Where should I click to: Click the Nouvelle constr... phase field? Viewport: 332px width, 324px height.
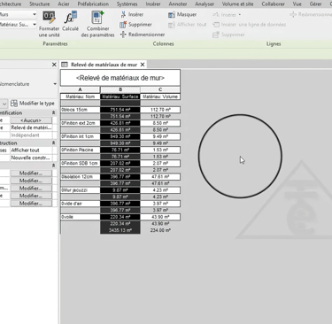pyautogui.click(x=31, y=158)
